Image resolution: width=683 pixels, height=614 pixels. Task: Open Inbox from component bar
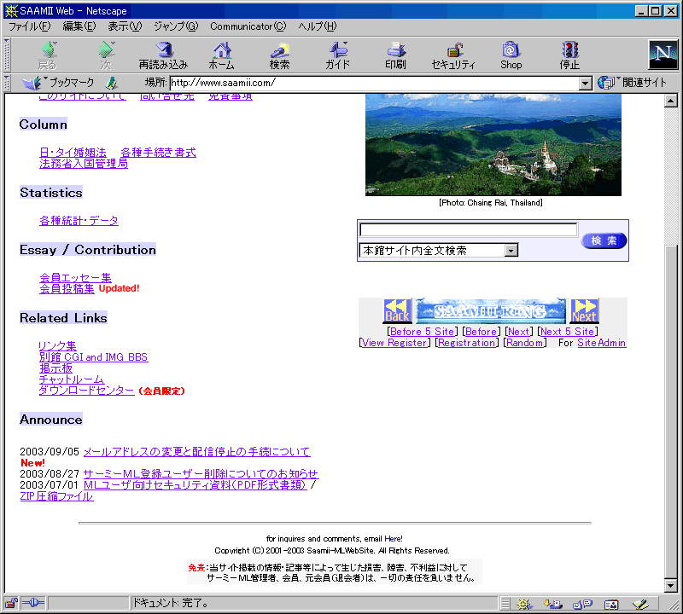tap(552, 604)
